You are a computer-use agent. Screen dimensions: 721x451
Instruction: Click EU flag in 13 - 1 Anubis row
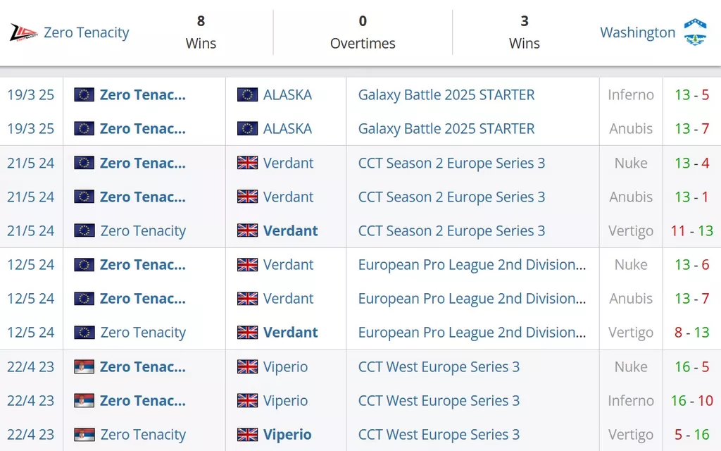pyautogui.click(x=84, y=197)
